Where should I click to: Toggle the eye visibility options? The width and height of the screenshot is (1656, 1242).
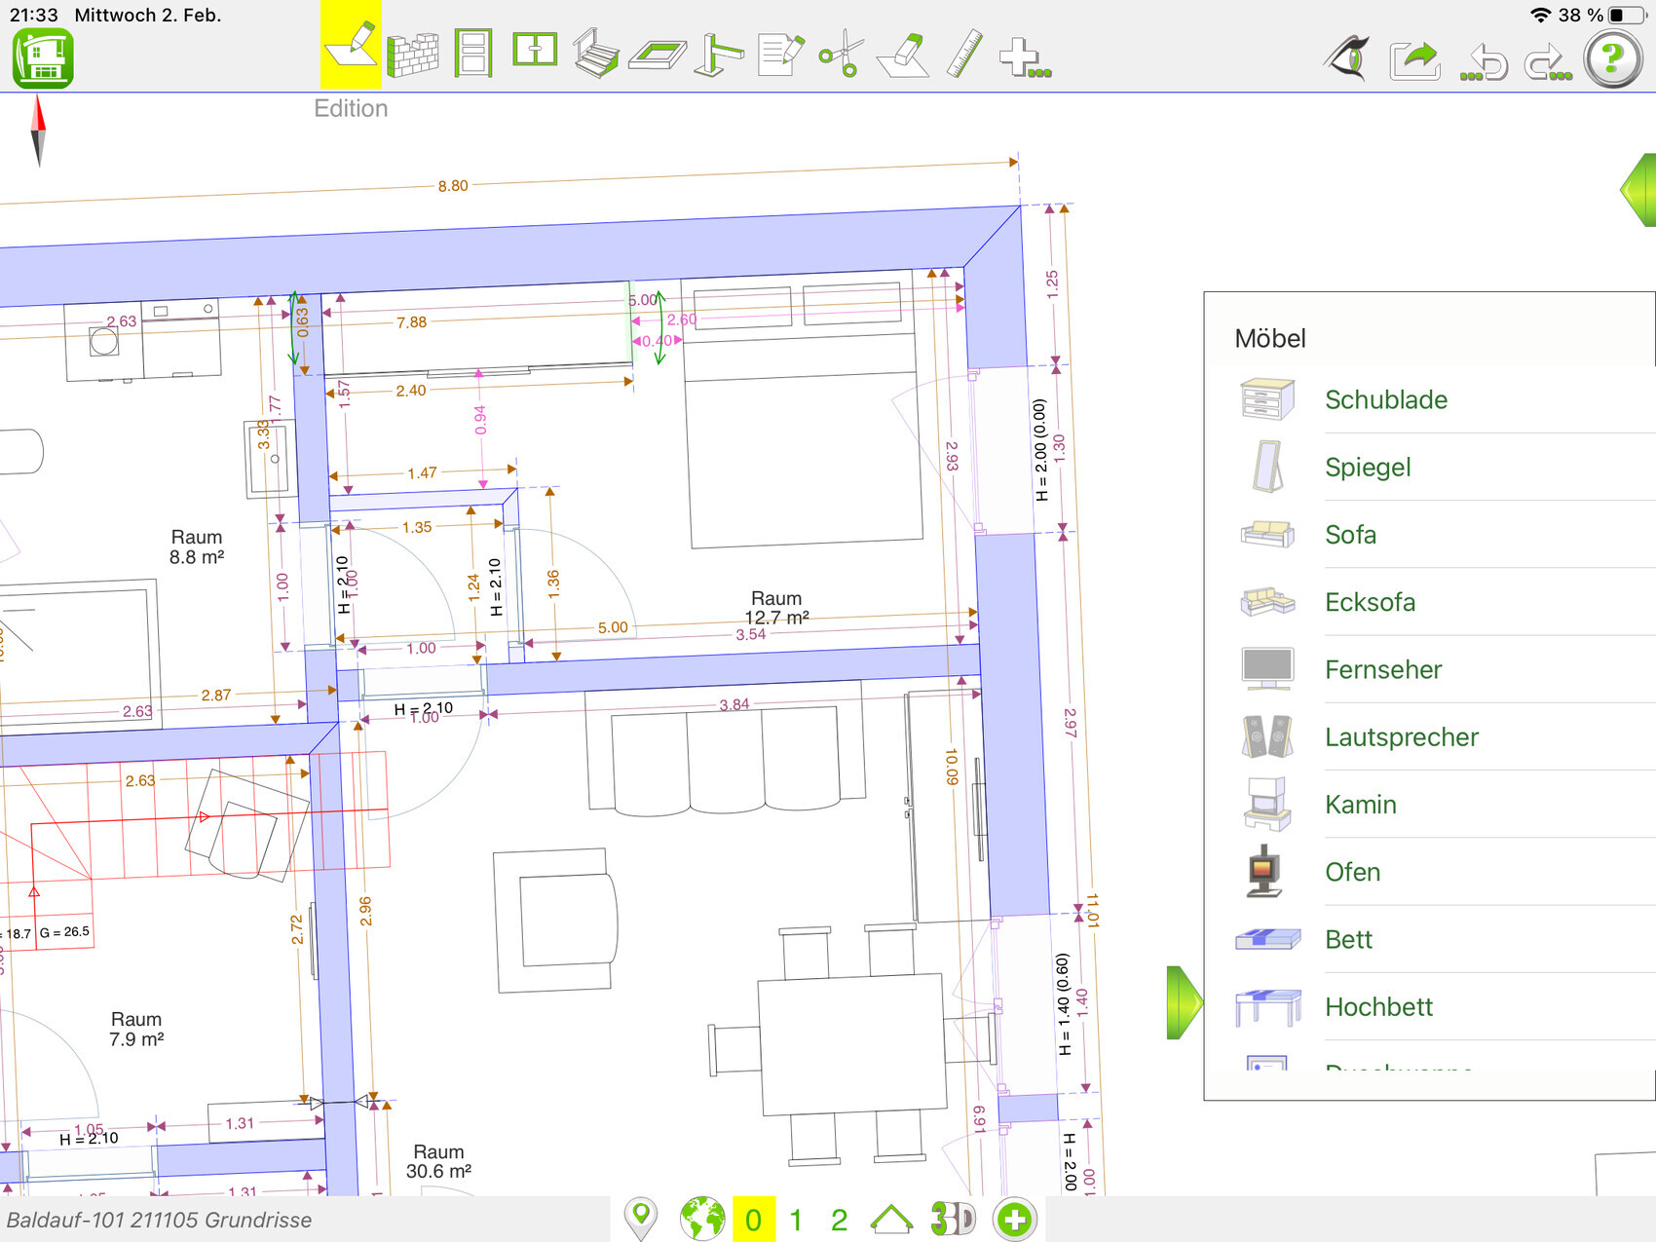pos(1348,58)
